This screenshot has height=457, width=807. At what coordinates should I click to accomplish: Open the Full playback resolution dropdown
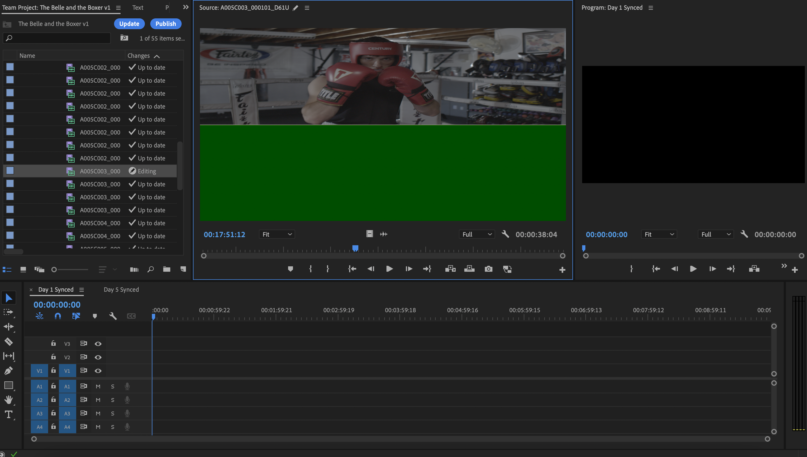tap(476, 234)
